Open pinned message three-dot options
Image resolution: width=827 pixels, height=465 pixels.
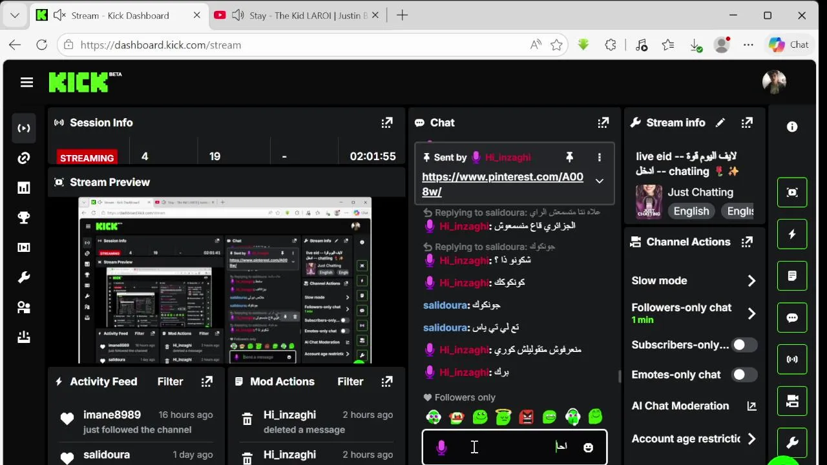pyautogui.click(x=599, y=157)
